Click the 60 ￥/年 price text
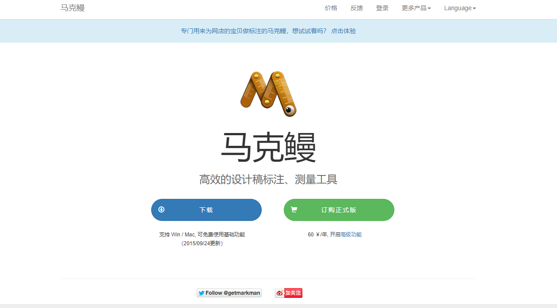Image resolution: width=557 pixels, height=308 pixels. [318, 235]
